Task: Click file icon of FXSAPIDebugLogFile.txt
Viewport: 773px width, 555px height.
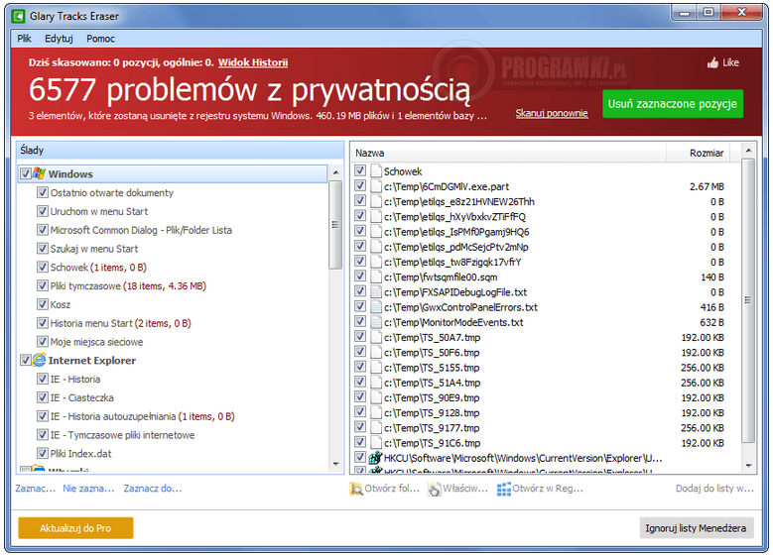Action: pos(376,292)
